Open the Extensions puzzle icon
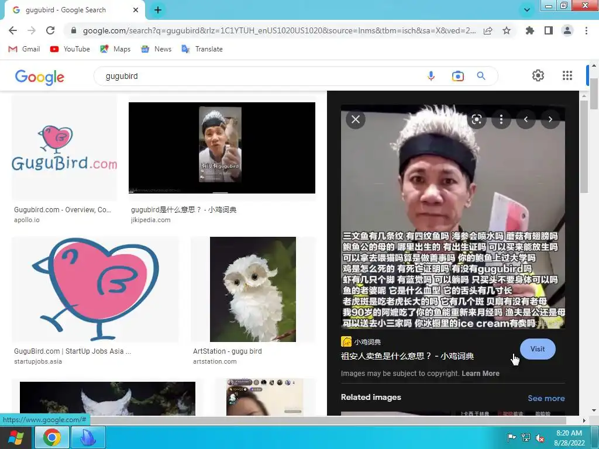Viewport: 599px width, 449px height. (x=530, y=30)
